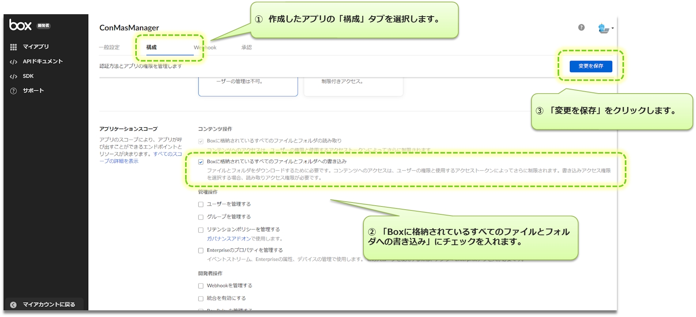Open サポート sidebar item
The height and width of the screenshot is (317, 696).
33,90
